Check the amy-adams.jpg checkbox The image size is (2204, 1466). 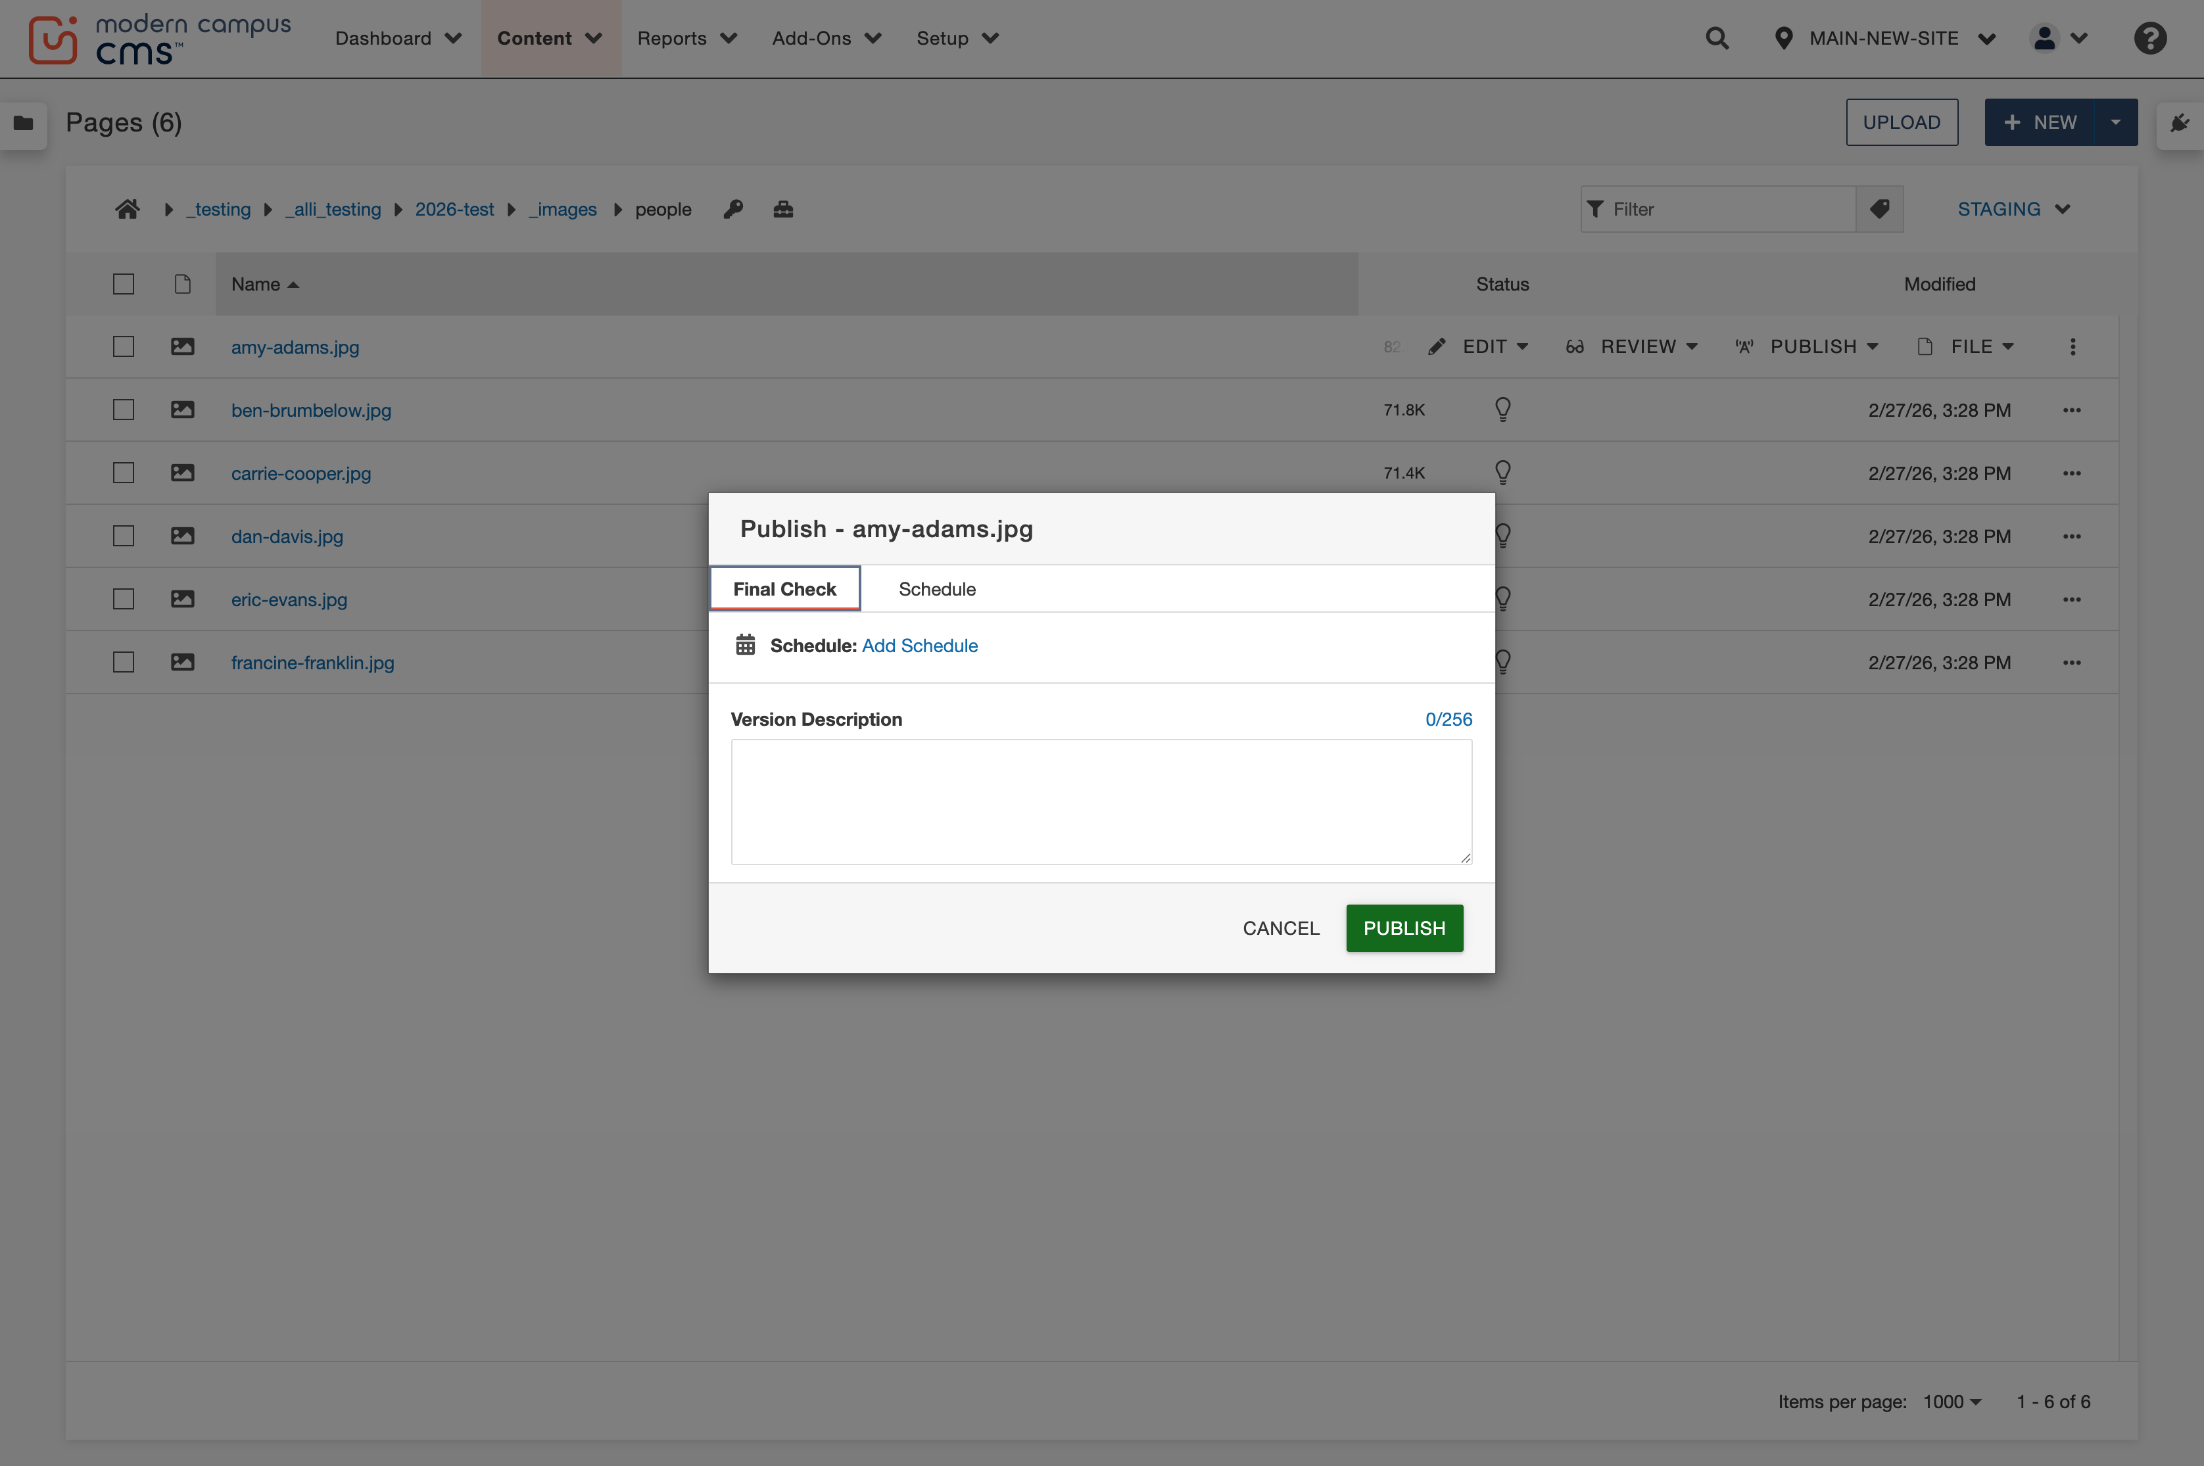(124, 347)
